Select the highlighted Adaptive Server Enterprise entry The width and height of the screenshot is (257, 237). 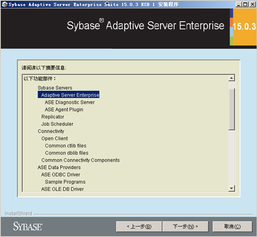pos(69,95)
